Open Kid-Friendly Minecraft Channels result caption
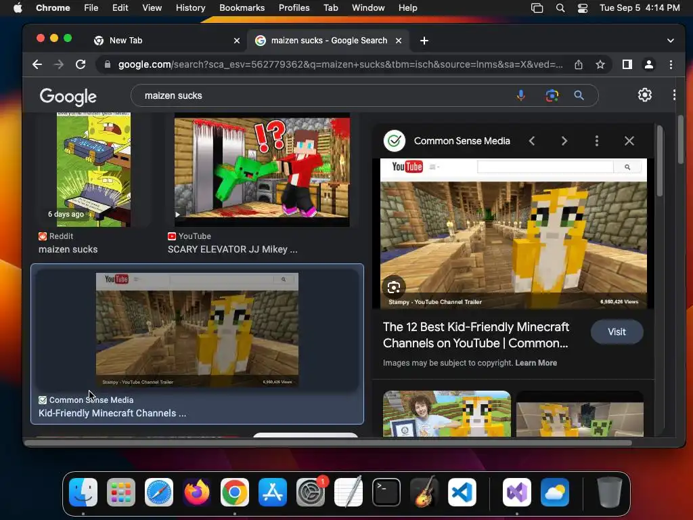This screenshot has height=520, width=693. [x=112, y=414]
